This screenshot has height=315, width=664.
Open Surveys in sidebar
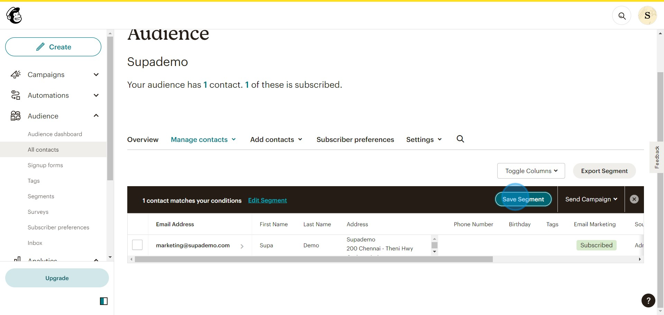click(38, 212)
